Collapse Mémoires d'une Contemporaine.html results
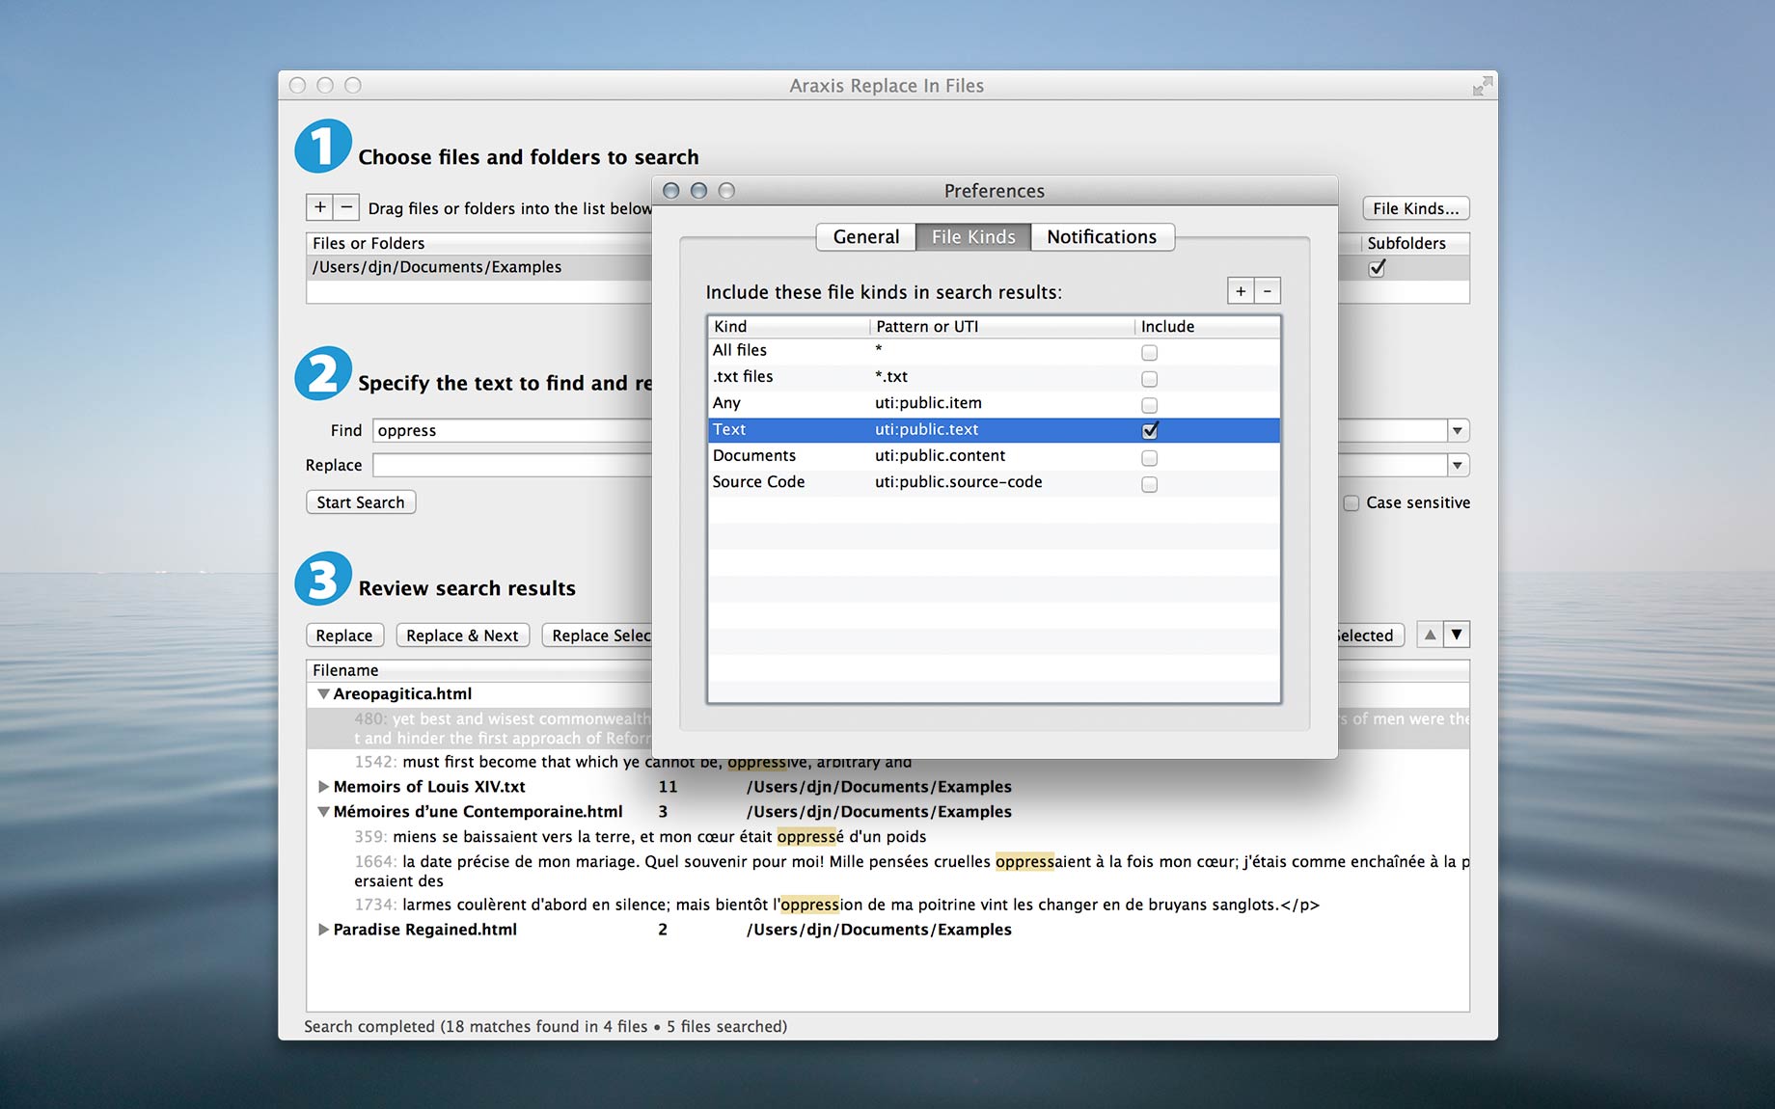Image resolution: width=1775 pixels, height=1109 pixels. point(323,812)
